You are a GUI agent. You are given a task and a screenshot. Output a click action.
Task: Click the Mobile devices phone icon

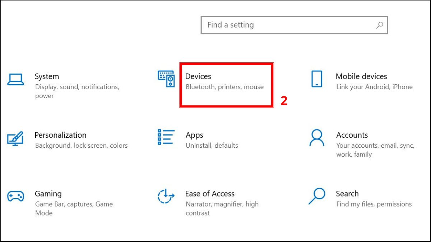[x=316, y=79]
